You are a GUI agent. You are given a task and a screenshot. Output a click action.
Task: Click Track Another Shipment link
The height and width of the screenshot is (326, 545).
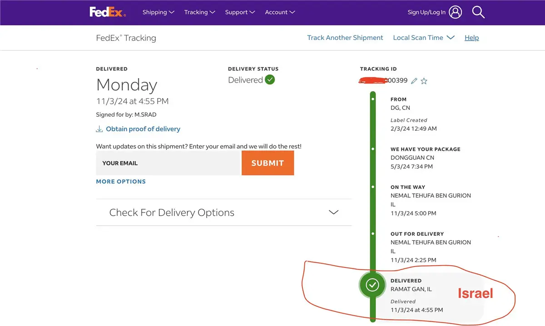[345, 38]
